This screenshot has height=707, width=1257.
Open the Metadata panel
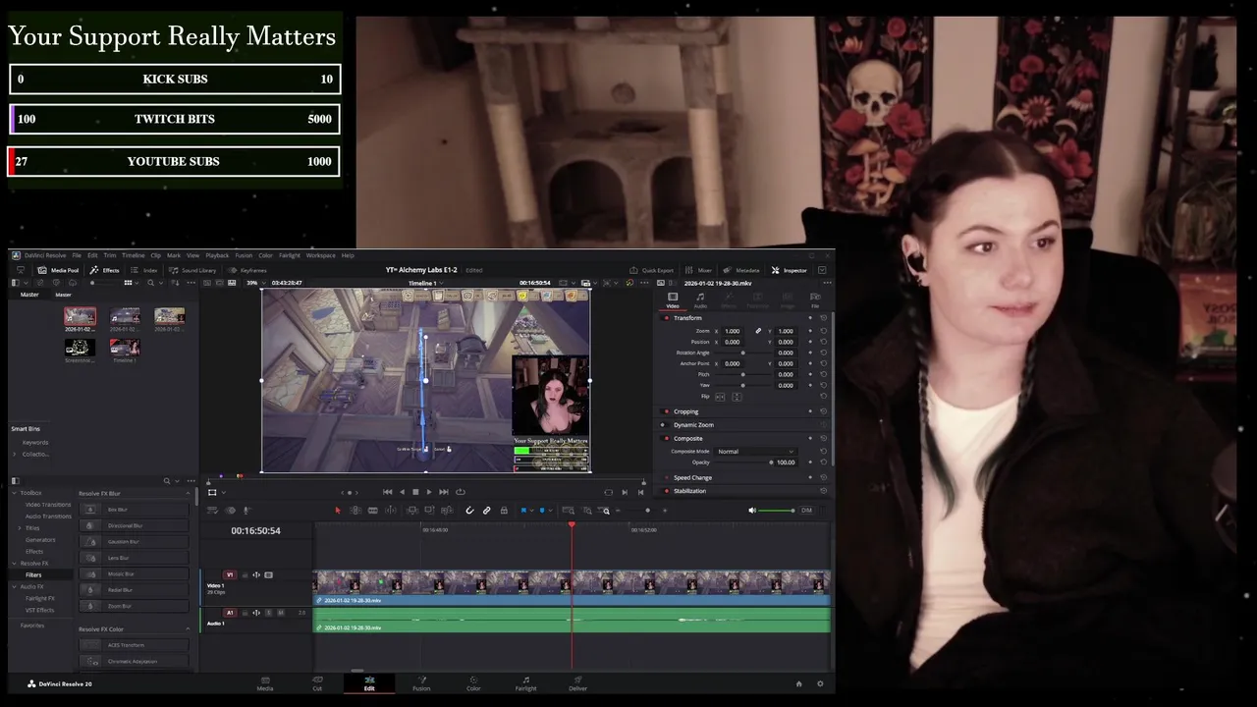click(x=741, y=270)
